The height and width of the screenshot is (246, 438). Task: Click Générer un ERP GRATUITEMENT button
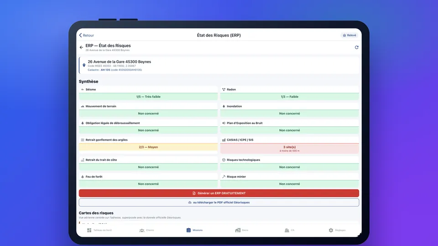coord(219,193)
